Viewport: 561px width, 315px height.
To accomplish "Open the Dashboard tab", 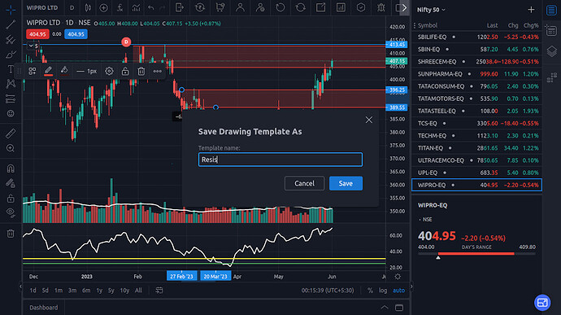I will 44,308.
